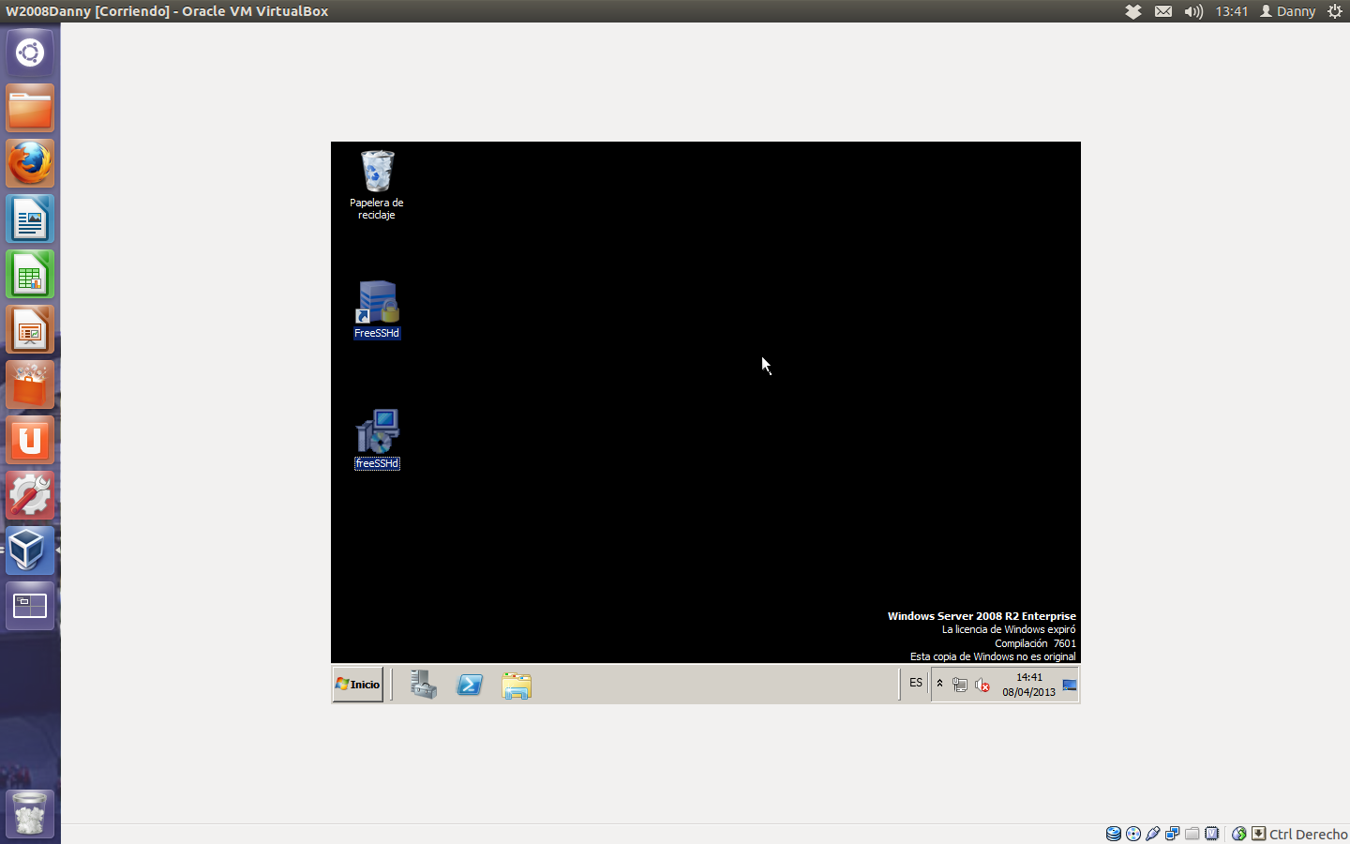
Task: Open Windows Explorer taskbar icon
Action: tap(517, 686)
